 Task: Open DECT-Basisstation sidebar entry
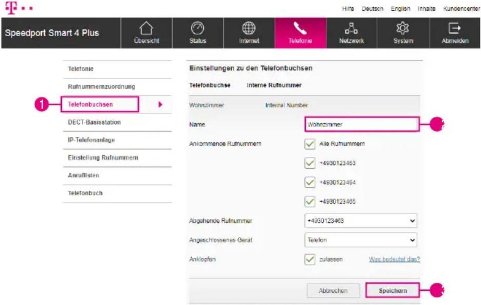click(117, 122)
